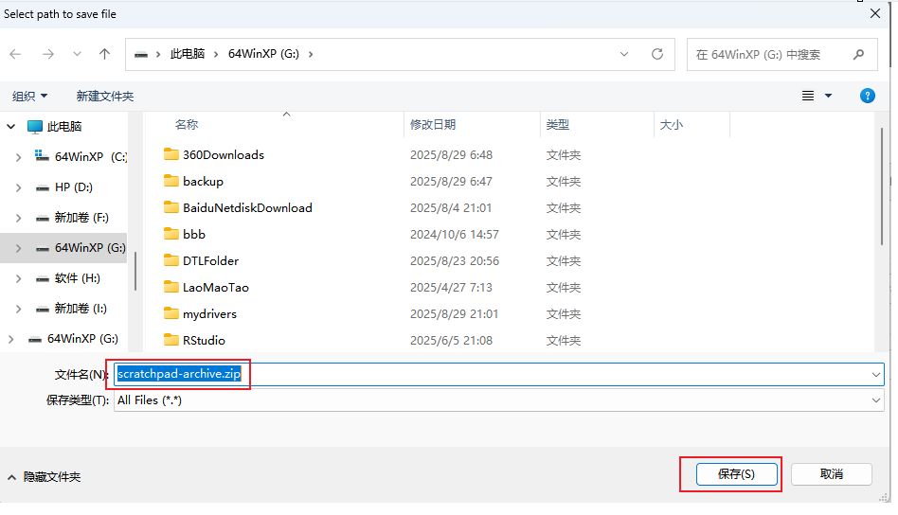
Task: Open the 组织 menu
Action: pyautogui.click(x=29, y=96)
